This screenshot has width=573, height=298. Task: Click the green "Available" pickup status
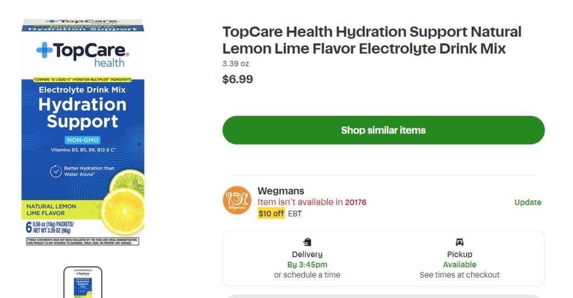459,265
